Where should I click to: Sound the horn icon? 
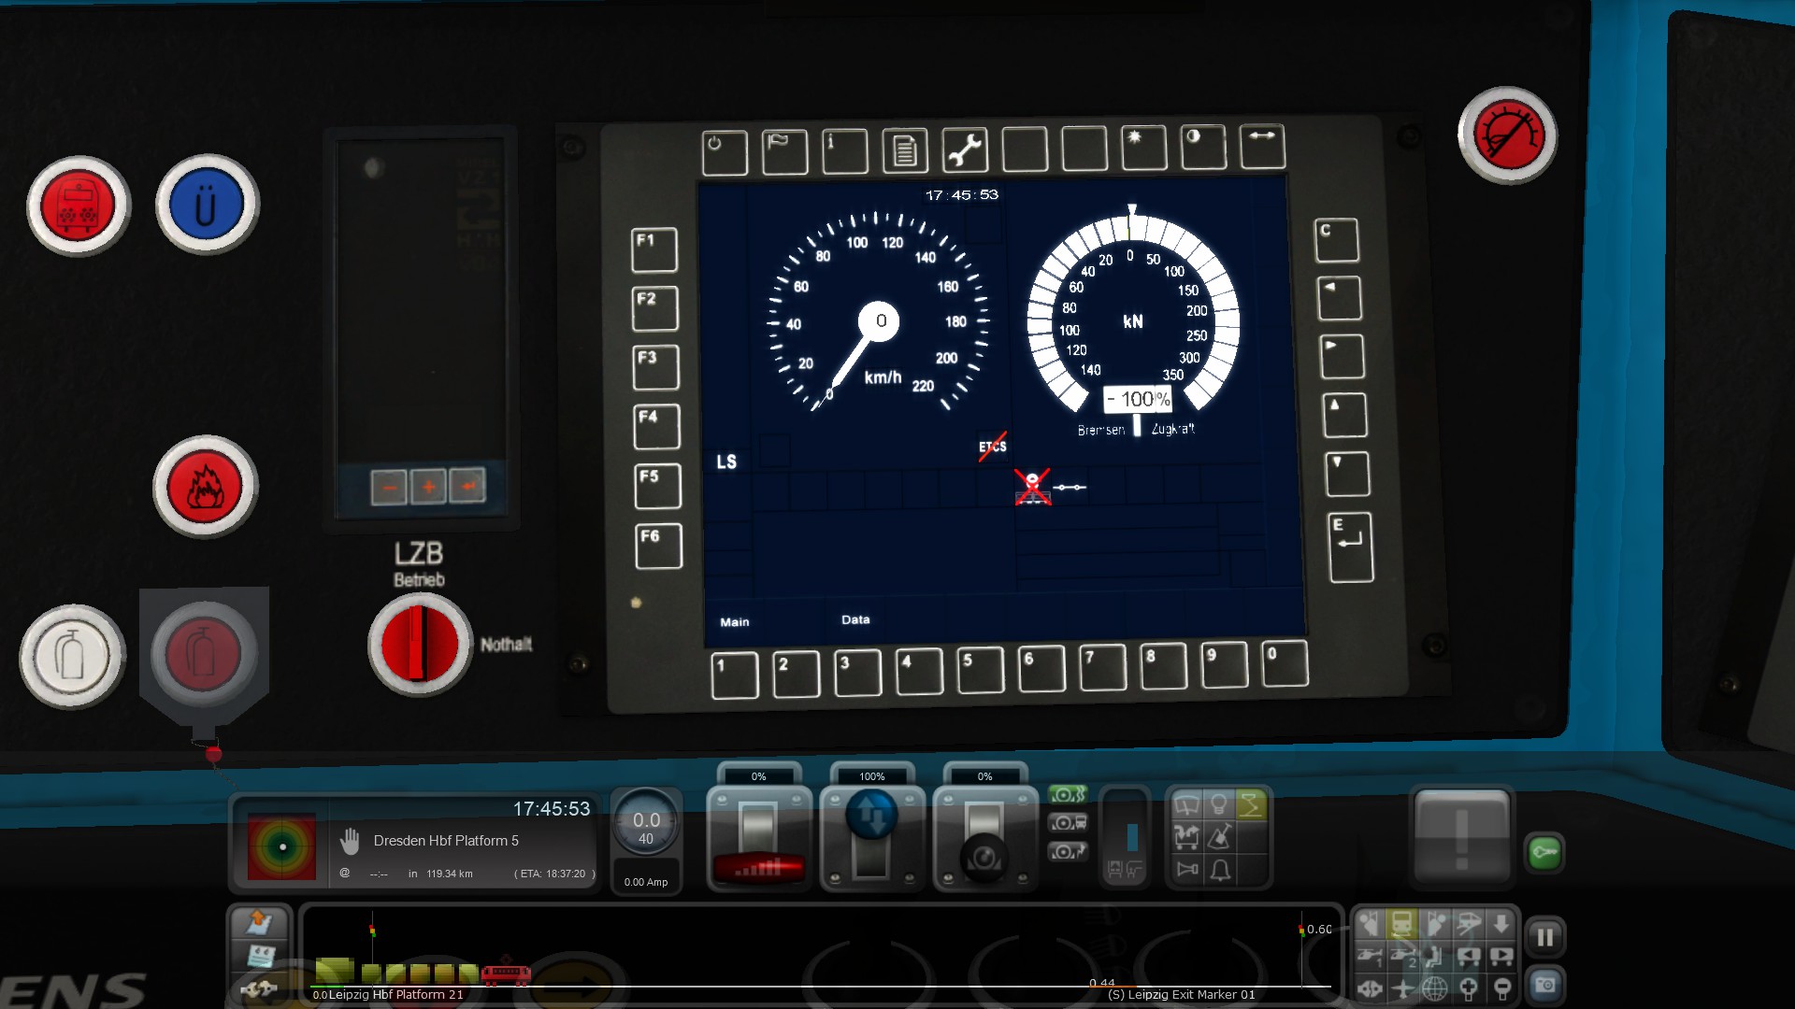1187,871
